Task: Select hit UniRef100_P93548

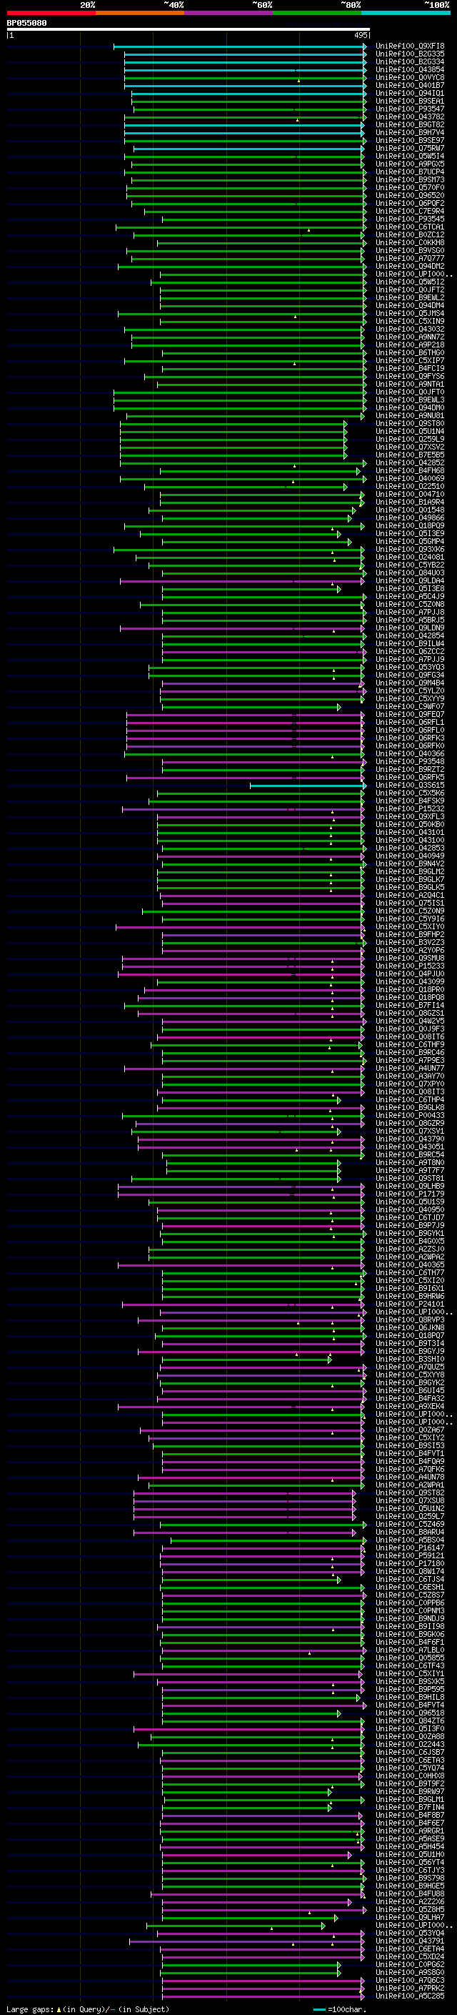Action: tap(409, 761)
